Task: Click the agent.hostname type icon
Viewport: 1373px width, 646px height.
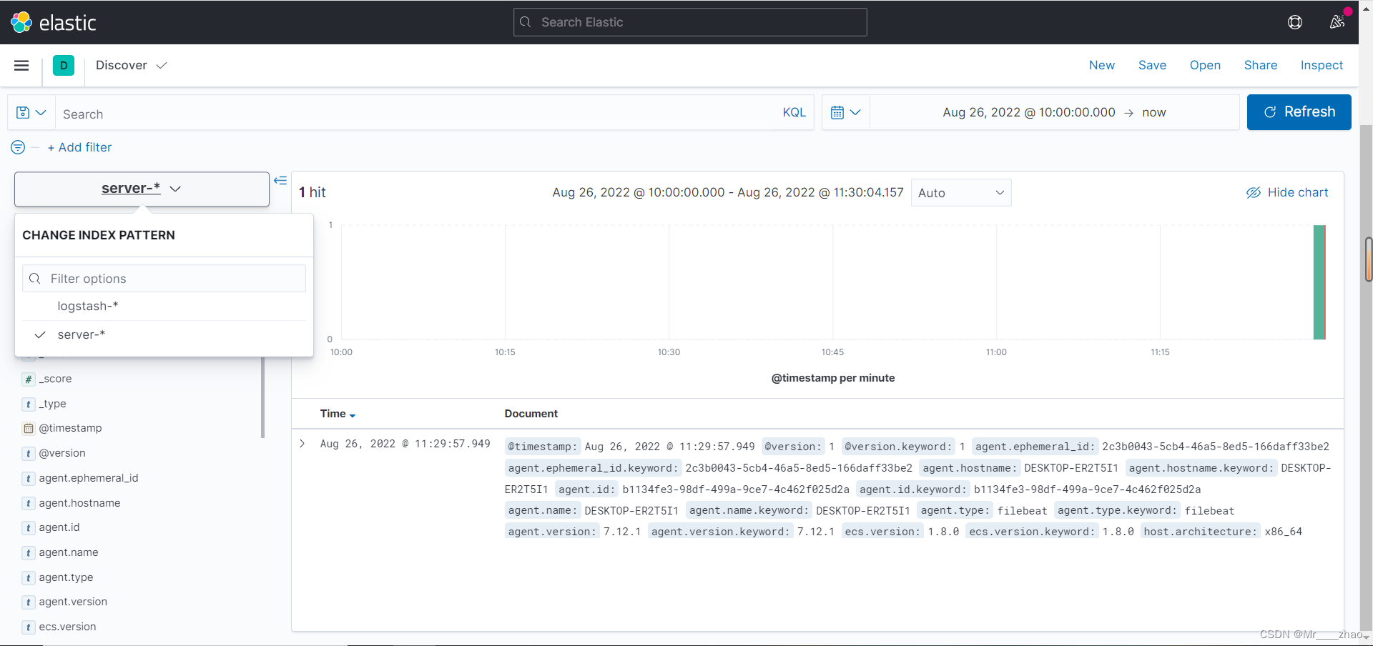Action: (x=29, y=504)
